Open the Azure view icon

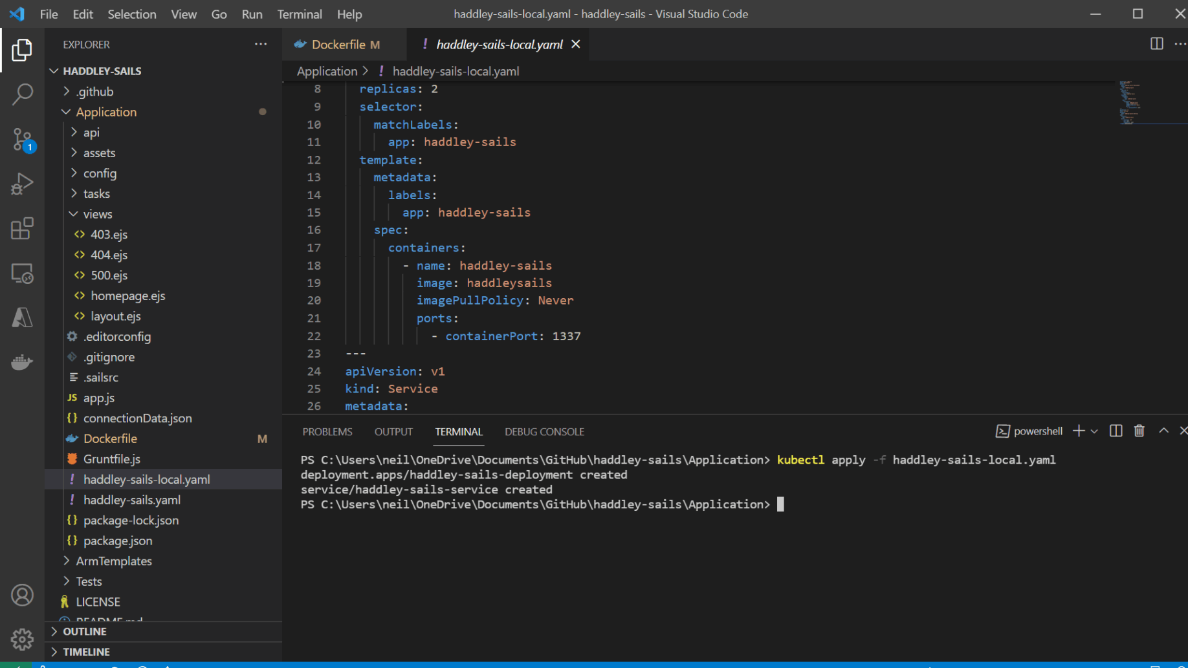pos(22,318)
